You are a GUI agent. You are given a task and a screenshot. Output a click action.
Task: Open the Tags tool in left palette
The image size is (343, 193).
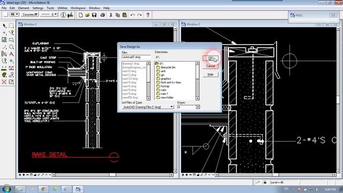(x=4, y=54)
